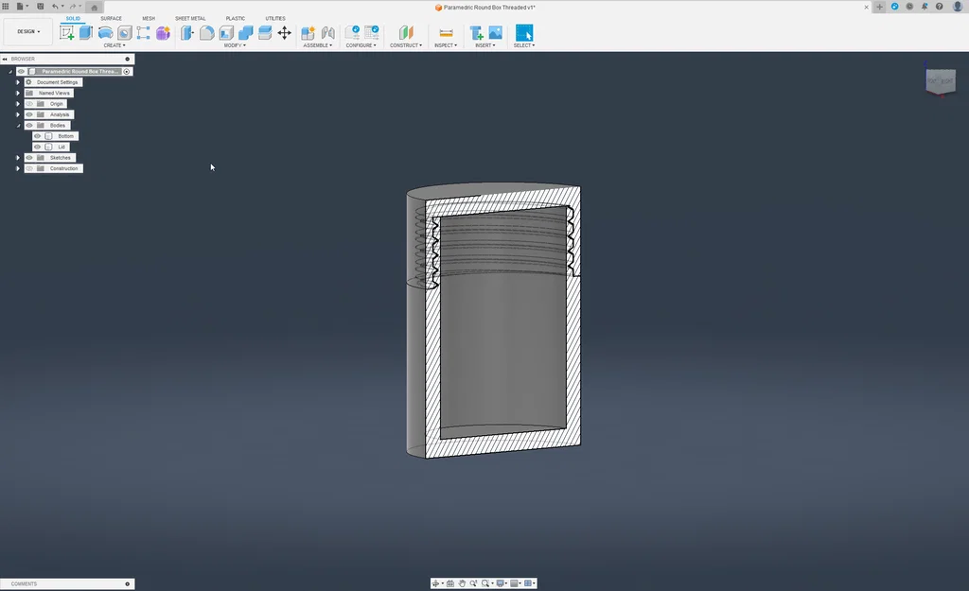The image size is (969, 591).
Task: Select the Extrude tool
Action: [x=84, y=31]
